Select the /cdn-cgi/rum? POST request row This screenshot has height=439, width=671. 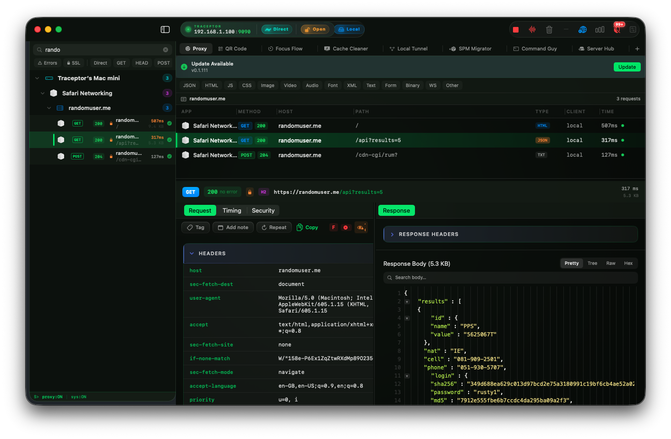(410, 155)
